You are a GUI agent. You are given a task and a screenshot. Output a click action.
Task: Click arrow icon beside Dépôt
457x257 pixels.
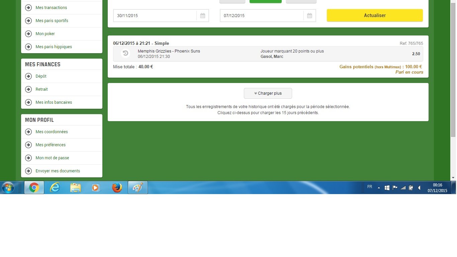[x=28, y=76]
